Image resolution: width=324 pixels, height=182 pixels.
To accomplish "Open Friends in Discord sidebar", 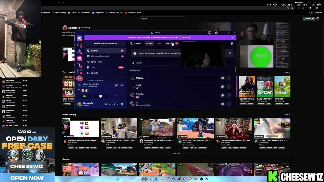I will (105, 51).
